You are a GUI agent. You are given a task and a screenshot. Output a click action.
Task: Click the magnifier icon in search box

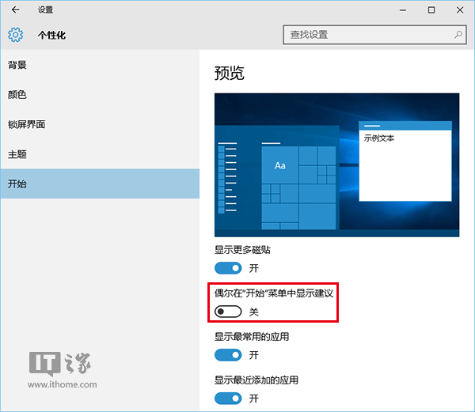[x=458, y=35]
